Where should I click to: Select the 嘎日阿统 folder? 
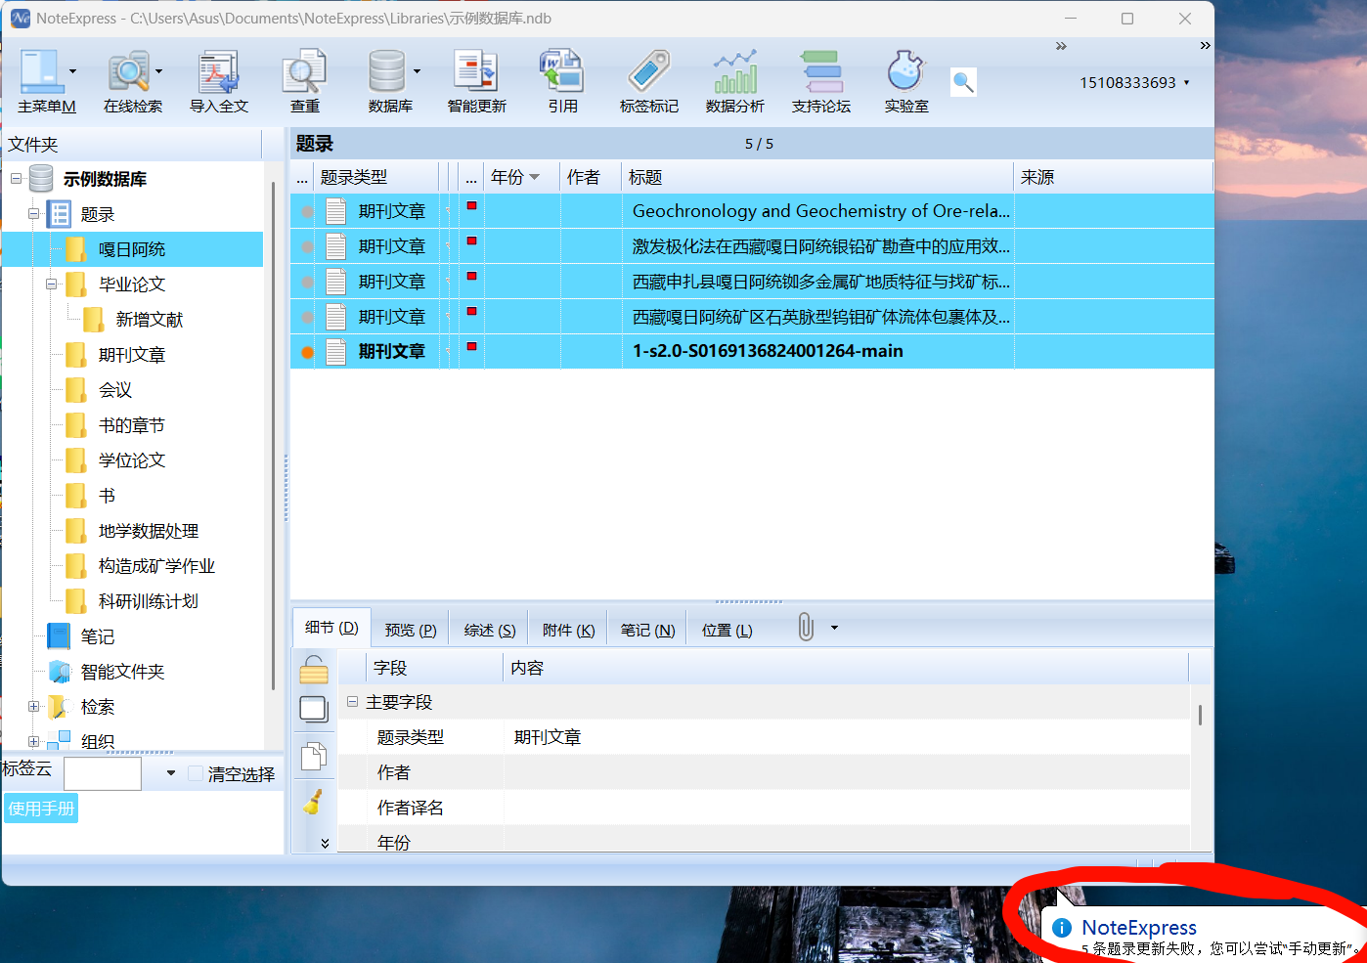(x=132, y=249)
